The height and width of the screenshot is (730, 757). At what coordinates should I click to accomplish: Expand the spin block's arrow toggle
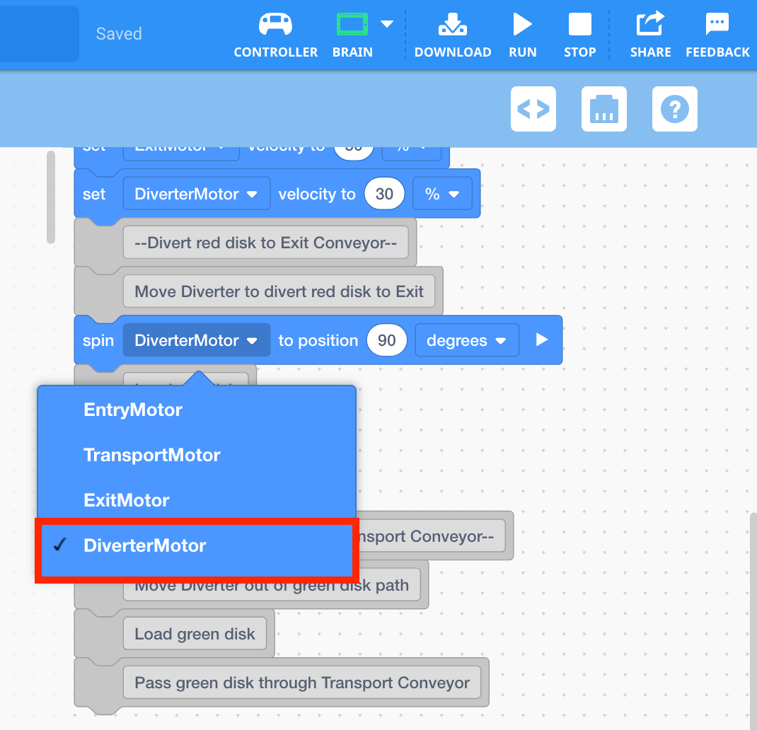click(x=542, y=340)
